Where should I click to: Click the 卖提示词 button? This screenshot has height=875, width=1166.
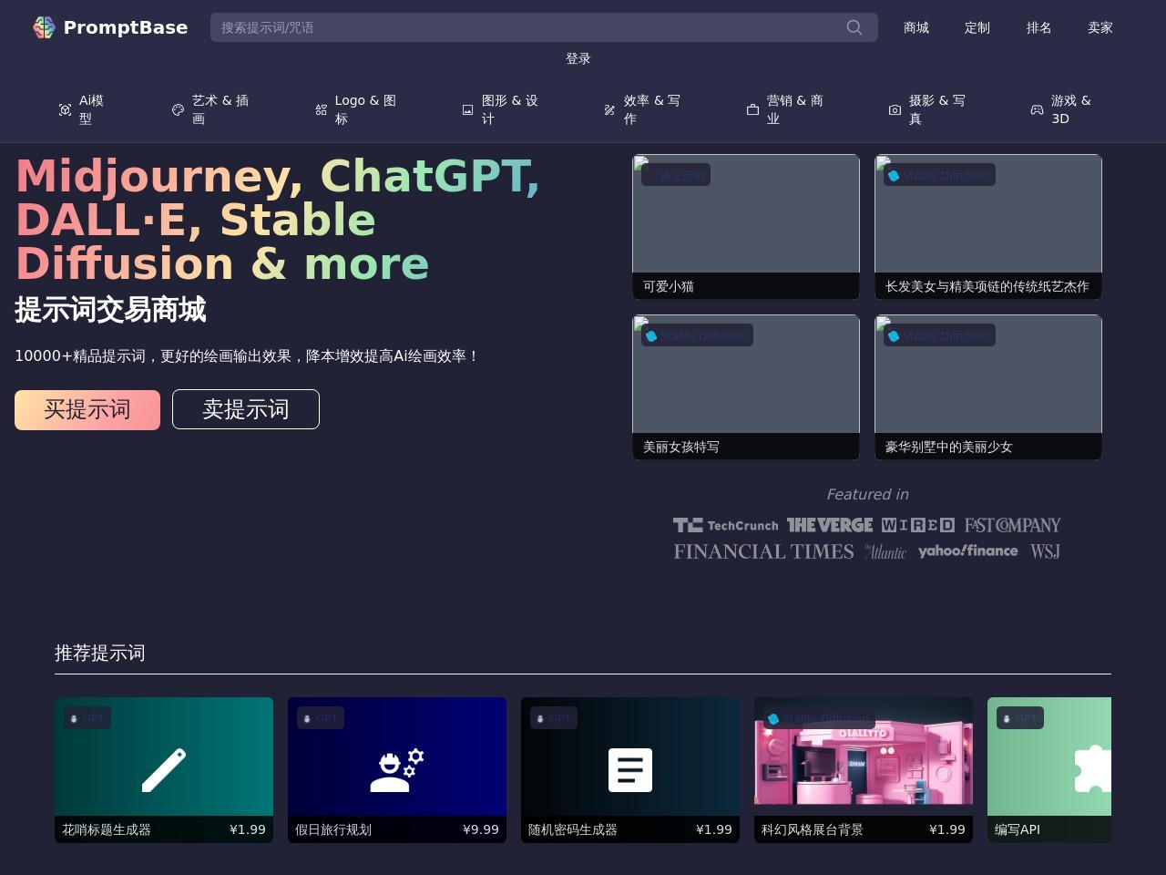(245, 409)
